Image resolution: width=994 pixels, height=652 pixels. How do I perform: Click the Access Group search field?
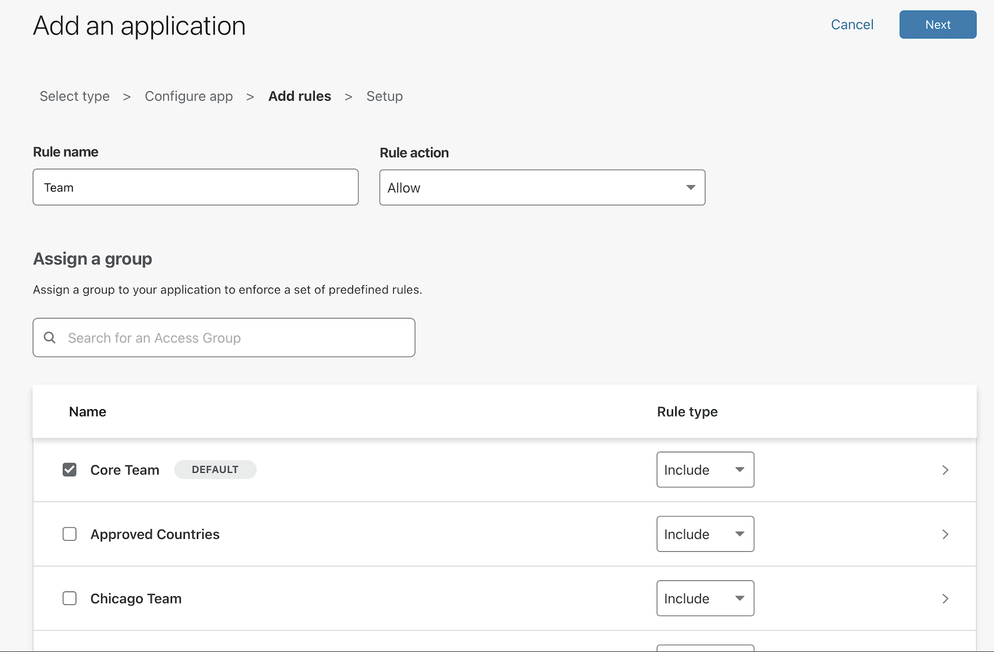click(x=233, y=338)
